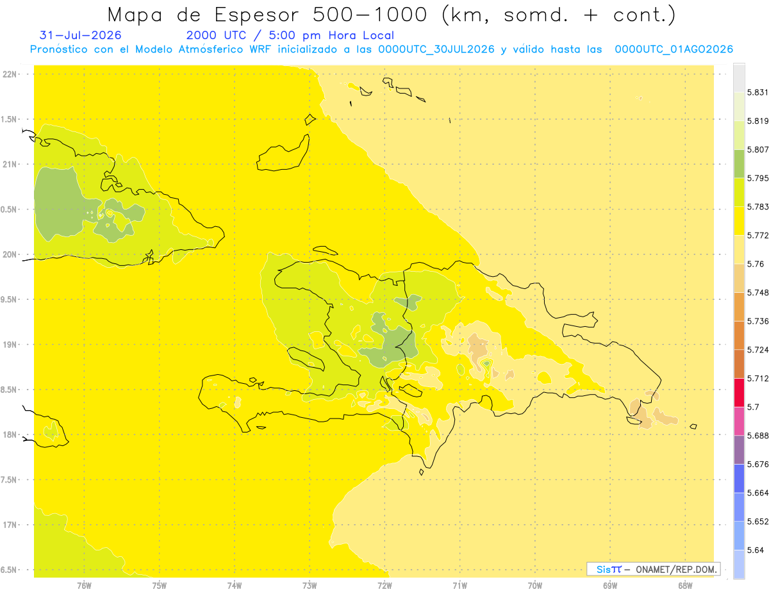The image size is (769, 594).
Task: Click the 9.5N latitude axis label
Action: click(9, 300)
